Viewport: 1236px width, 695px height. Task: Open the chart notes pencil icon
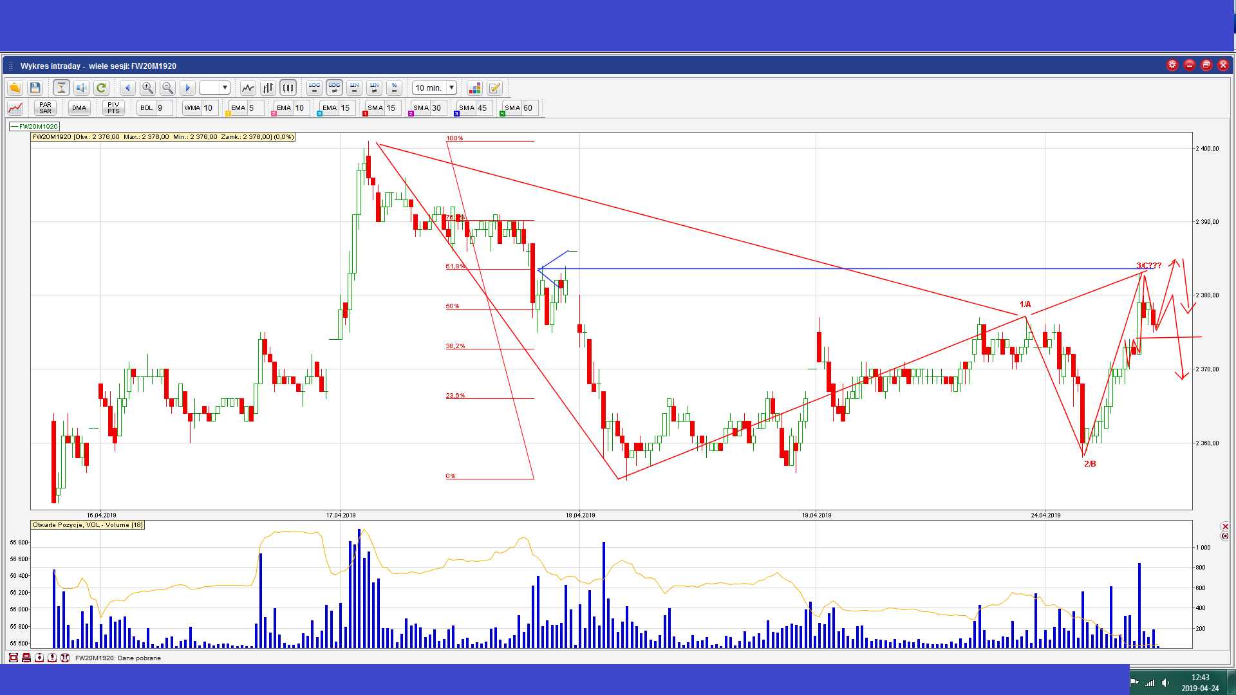click(494, 88)
